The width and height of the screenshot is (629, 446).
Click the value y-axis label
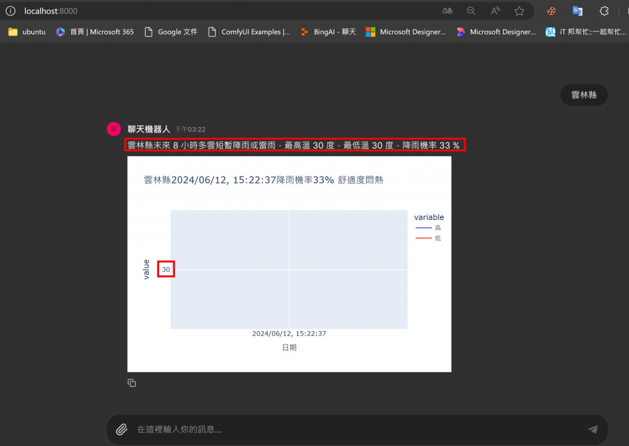tap(146, 269)
